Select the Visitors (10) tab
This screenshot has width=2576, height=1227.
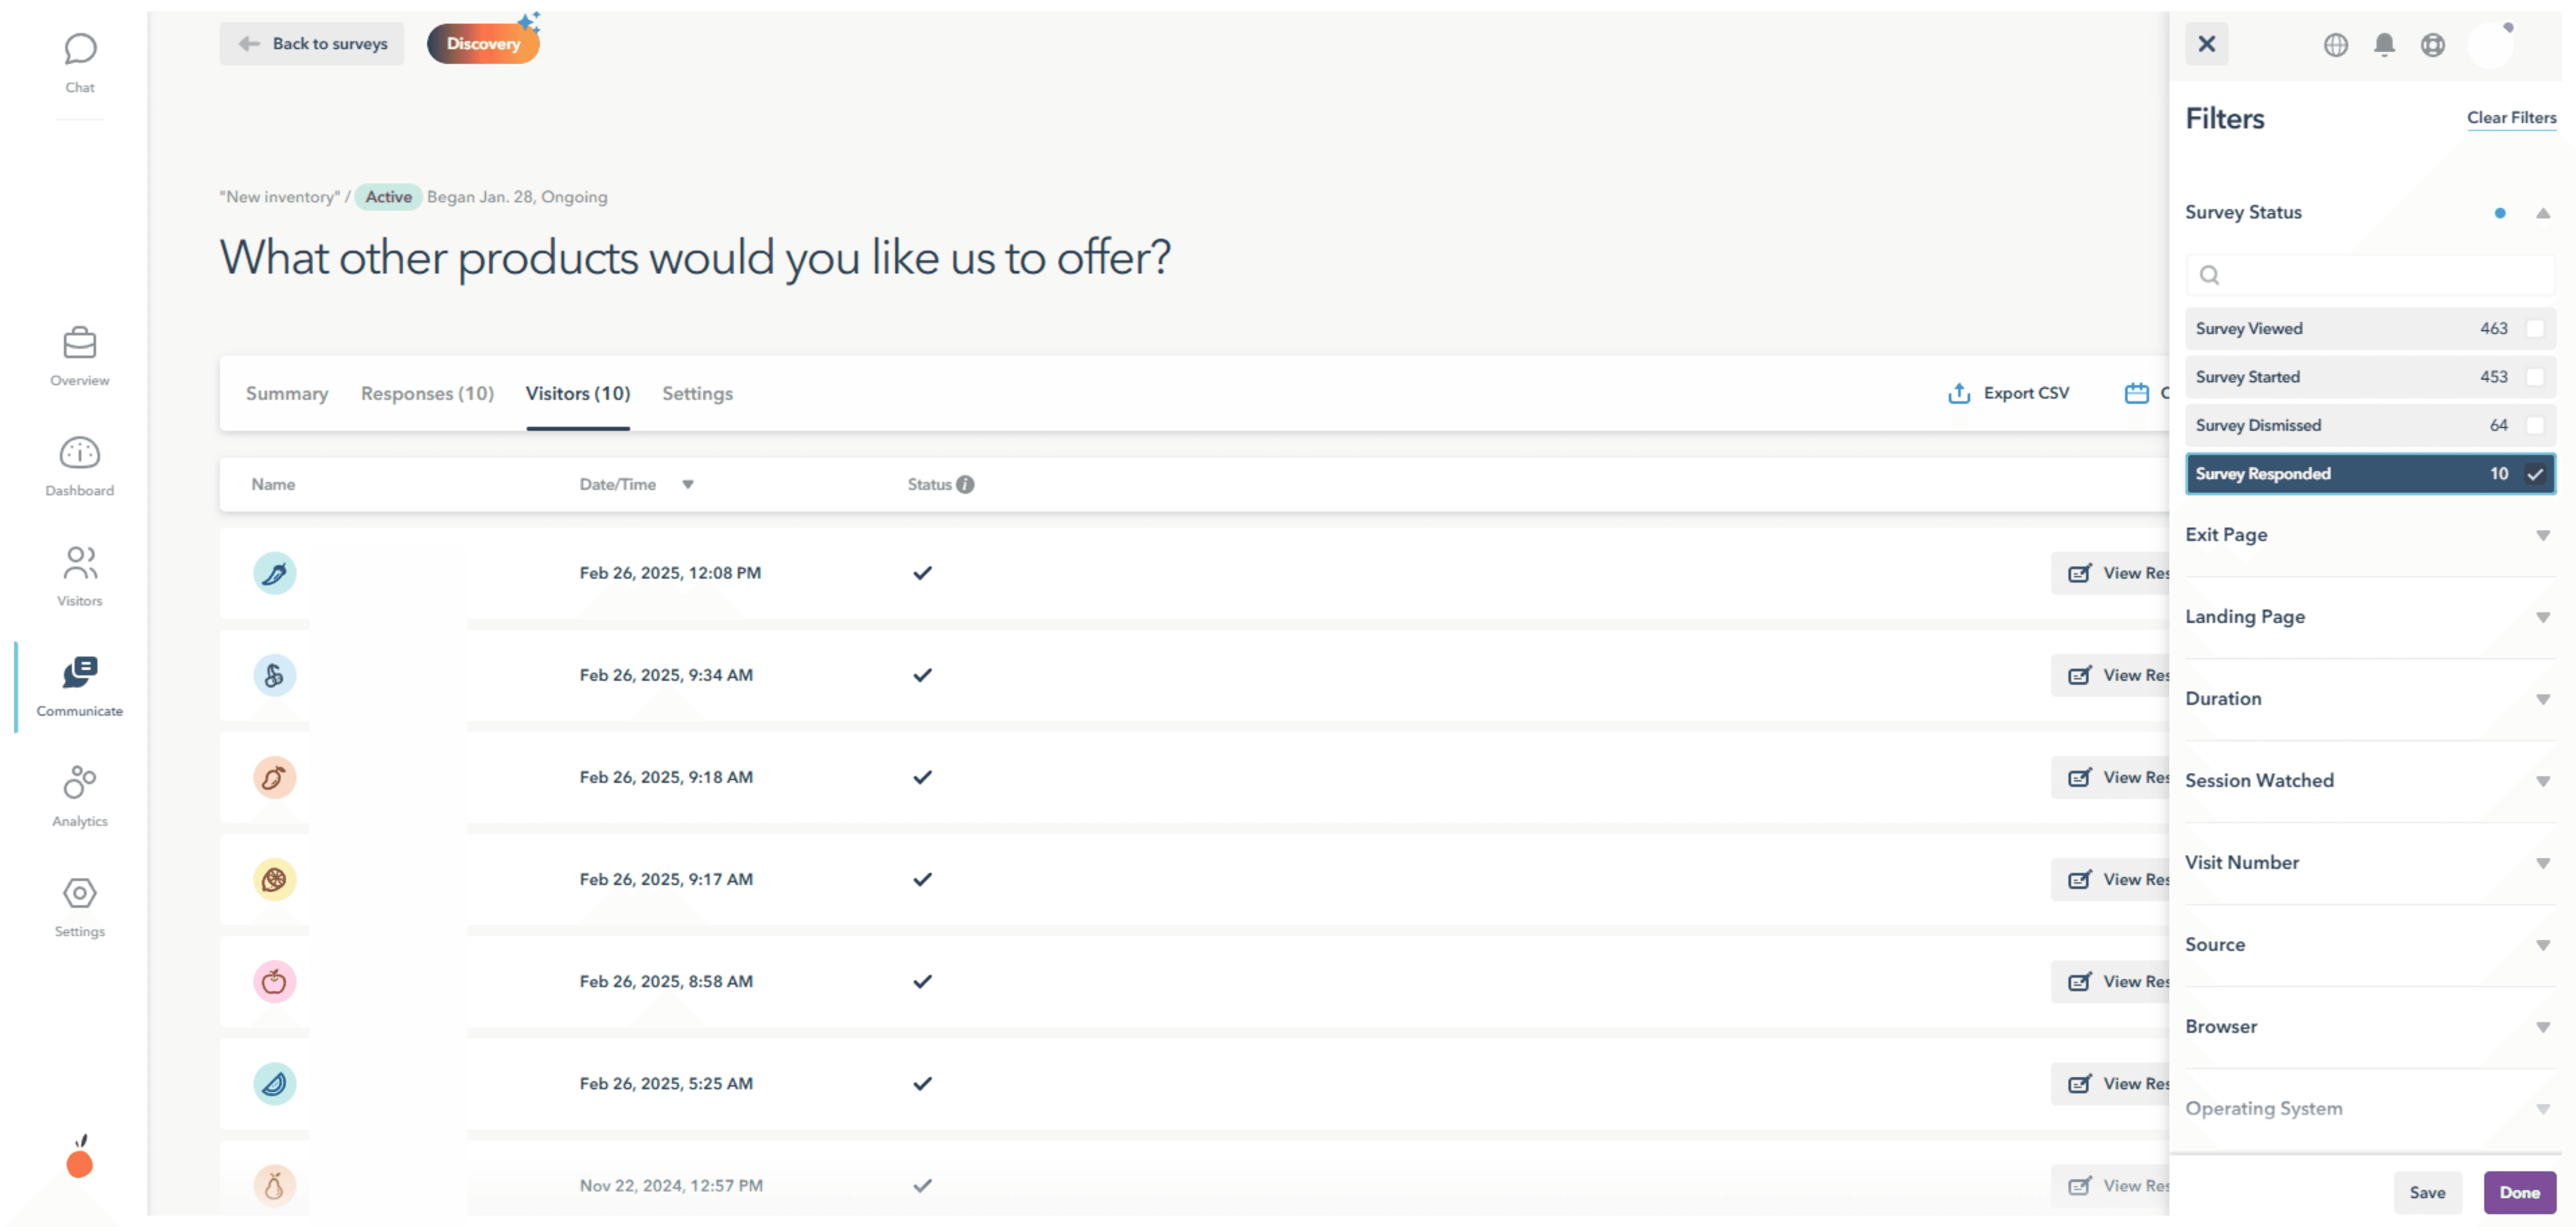pyautogui.click(x=578, y=393)
